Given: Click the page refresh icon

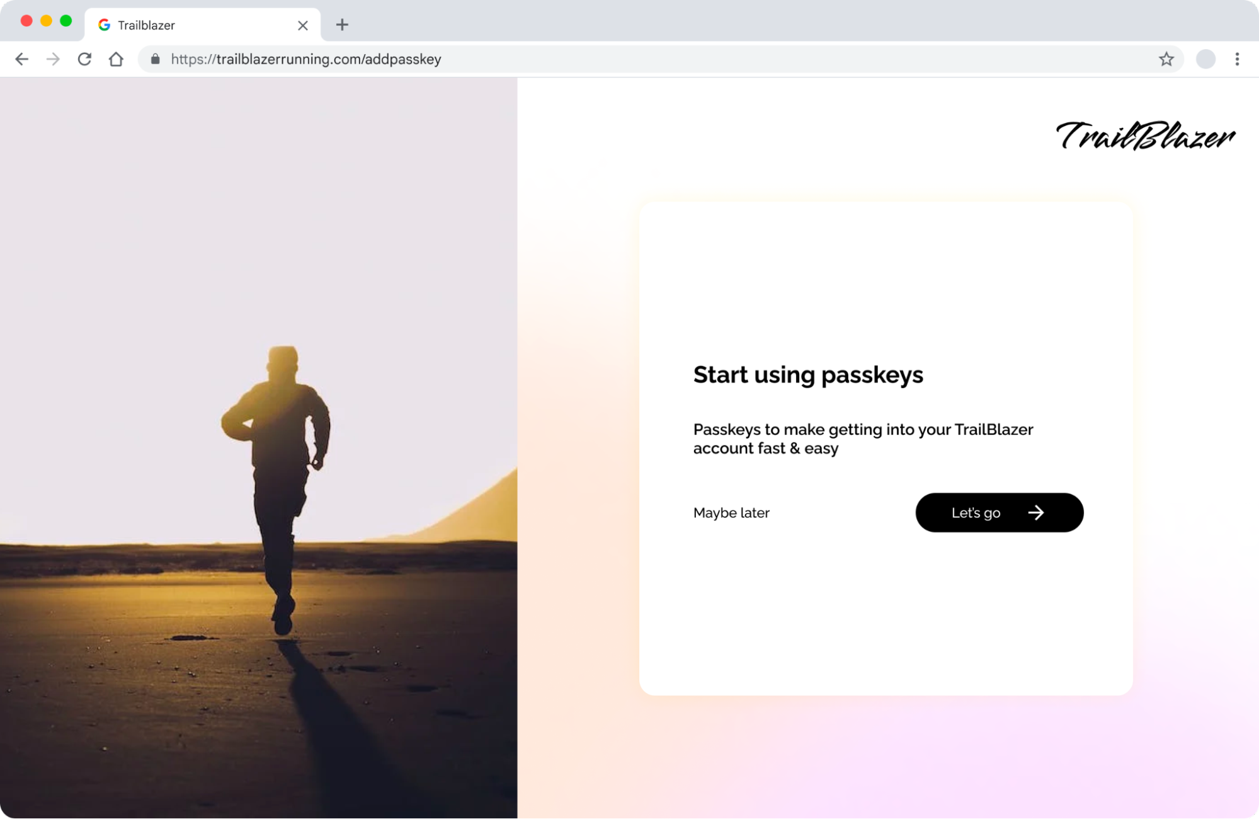Looking at the screenshot, I should click(x=84, y=59).
